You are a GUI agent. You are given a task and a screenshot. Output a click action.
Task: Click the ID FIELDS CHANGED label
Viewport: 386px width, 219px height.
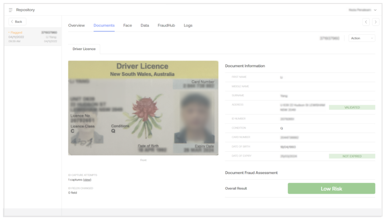[80, 188]
